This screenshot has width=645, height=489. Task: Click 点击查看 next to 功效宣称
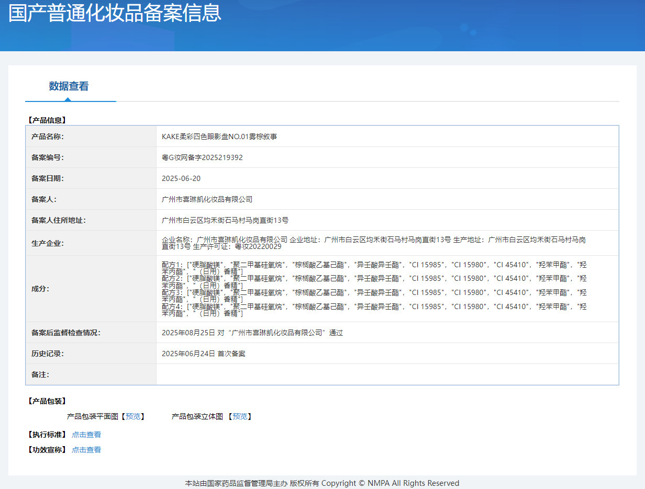pyautogui.click(x=86, y=450)
